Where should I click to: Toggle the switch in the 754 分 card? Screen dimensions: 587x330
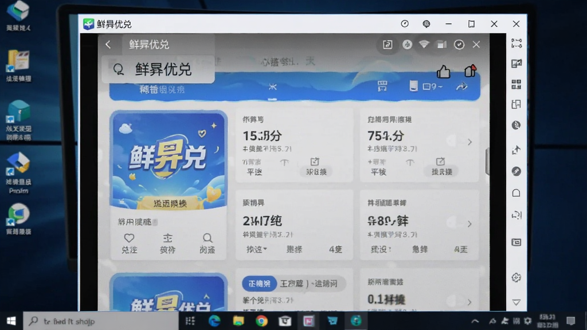[455, 141]
